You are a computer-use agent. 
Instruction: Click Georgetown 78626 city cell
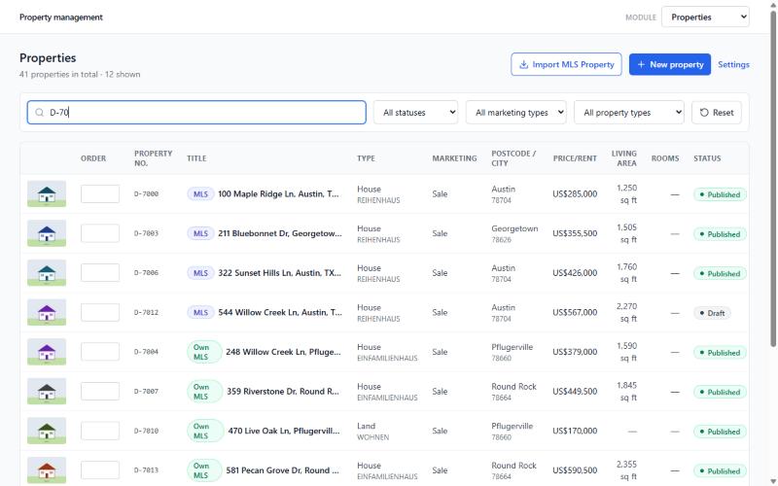click(x=514, y=233)
